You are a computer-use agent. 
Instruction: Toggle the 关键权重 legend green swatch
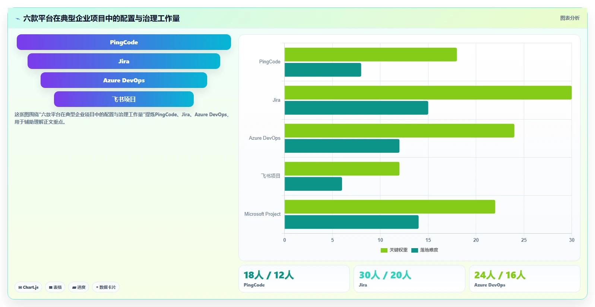point(384,250)
